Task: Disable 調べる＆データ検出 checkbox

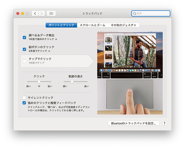Action: pyautogui.click(x=24, y=37)
